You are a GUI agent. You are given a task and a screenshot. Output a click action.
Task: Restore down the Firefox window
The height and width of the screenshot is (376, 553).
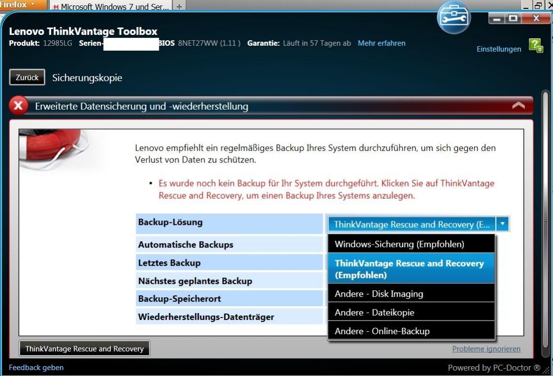538,5
